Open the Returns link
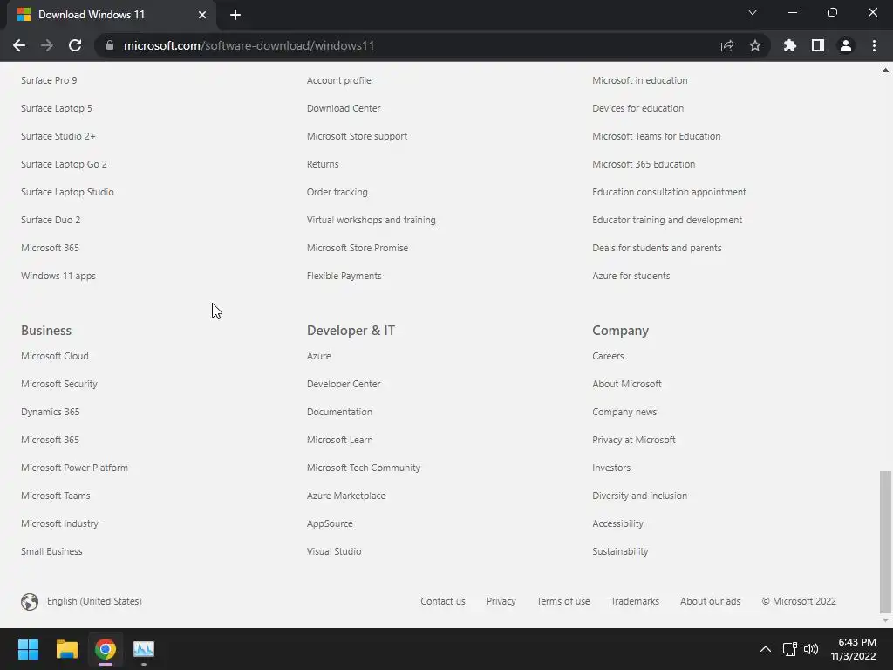 (323, 164)
